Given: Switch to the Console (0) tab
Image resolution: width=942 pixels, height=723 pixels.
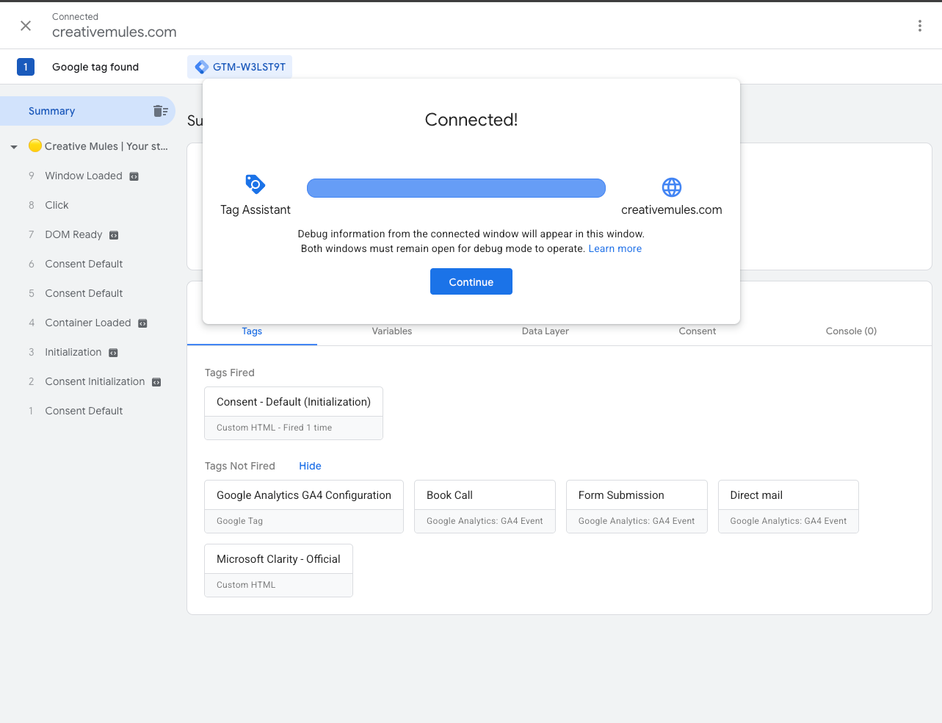Looking at the screenshot, I should tap(851, 331).
